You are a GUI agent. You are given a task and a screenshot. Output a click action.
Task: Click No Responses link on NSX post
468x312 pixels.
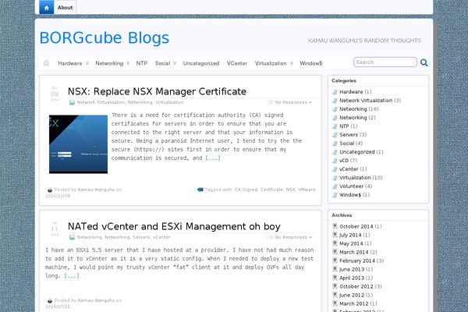click(293, 102)
